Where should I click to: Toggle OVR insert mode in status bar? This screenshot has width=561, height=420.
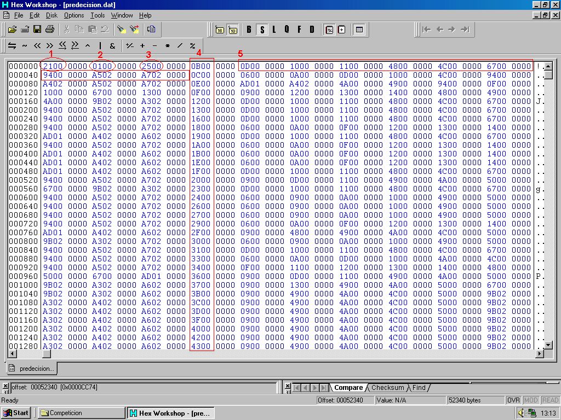tap(513, 400)
